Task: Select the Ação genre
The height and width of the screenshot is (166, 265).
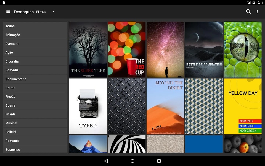Action: pyautogui.click(x=35, y=53)
